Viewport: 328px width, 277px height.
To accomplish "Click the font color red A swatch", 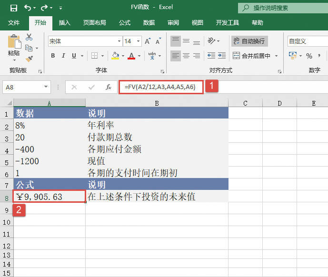I will click(131, 56).
